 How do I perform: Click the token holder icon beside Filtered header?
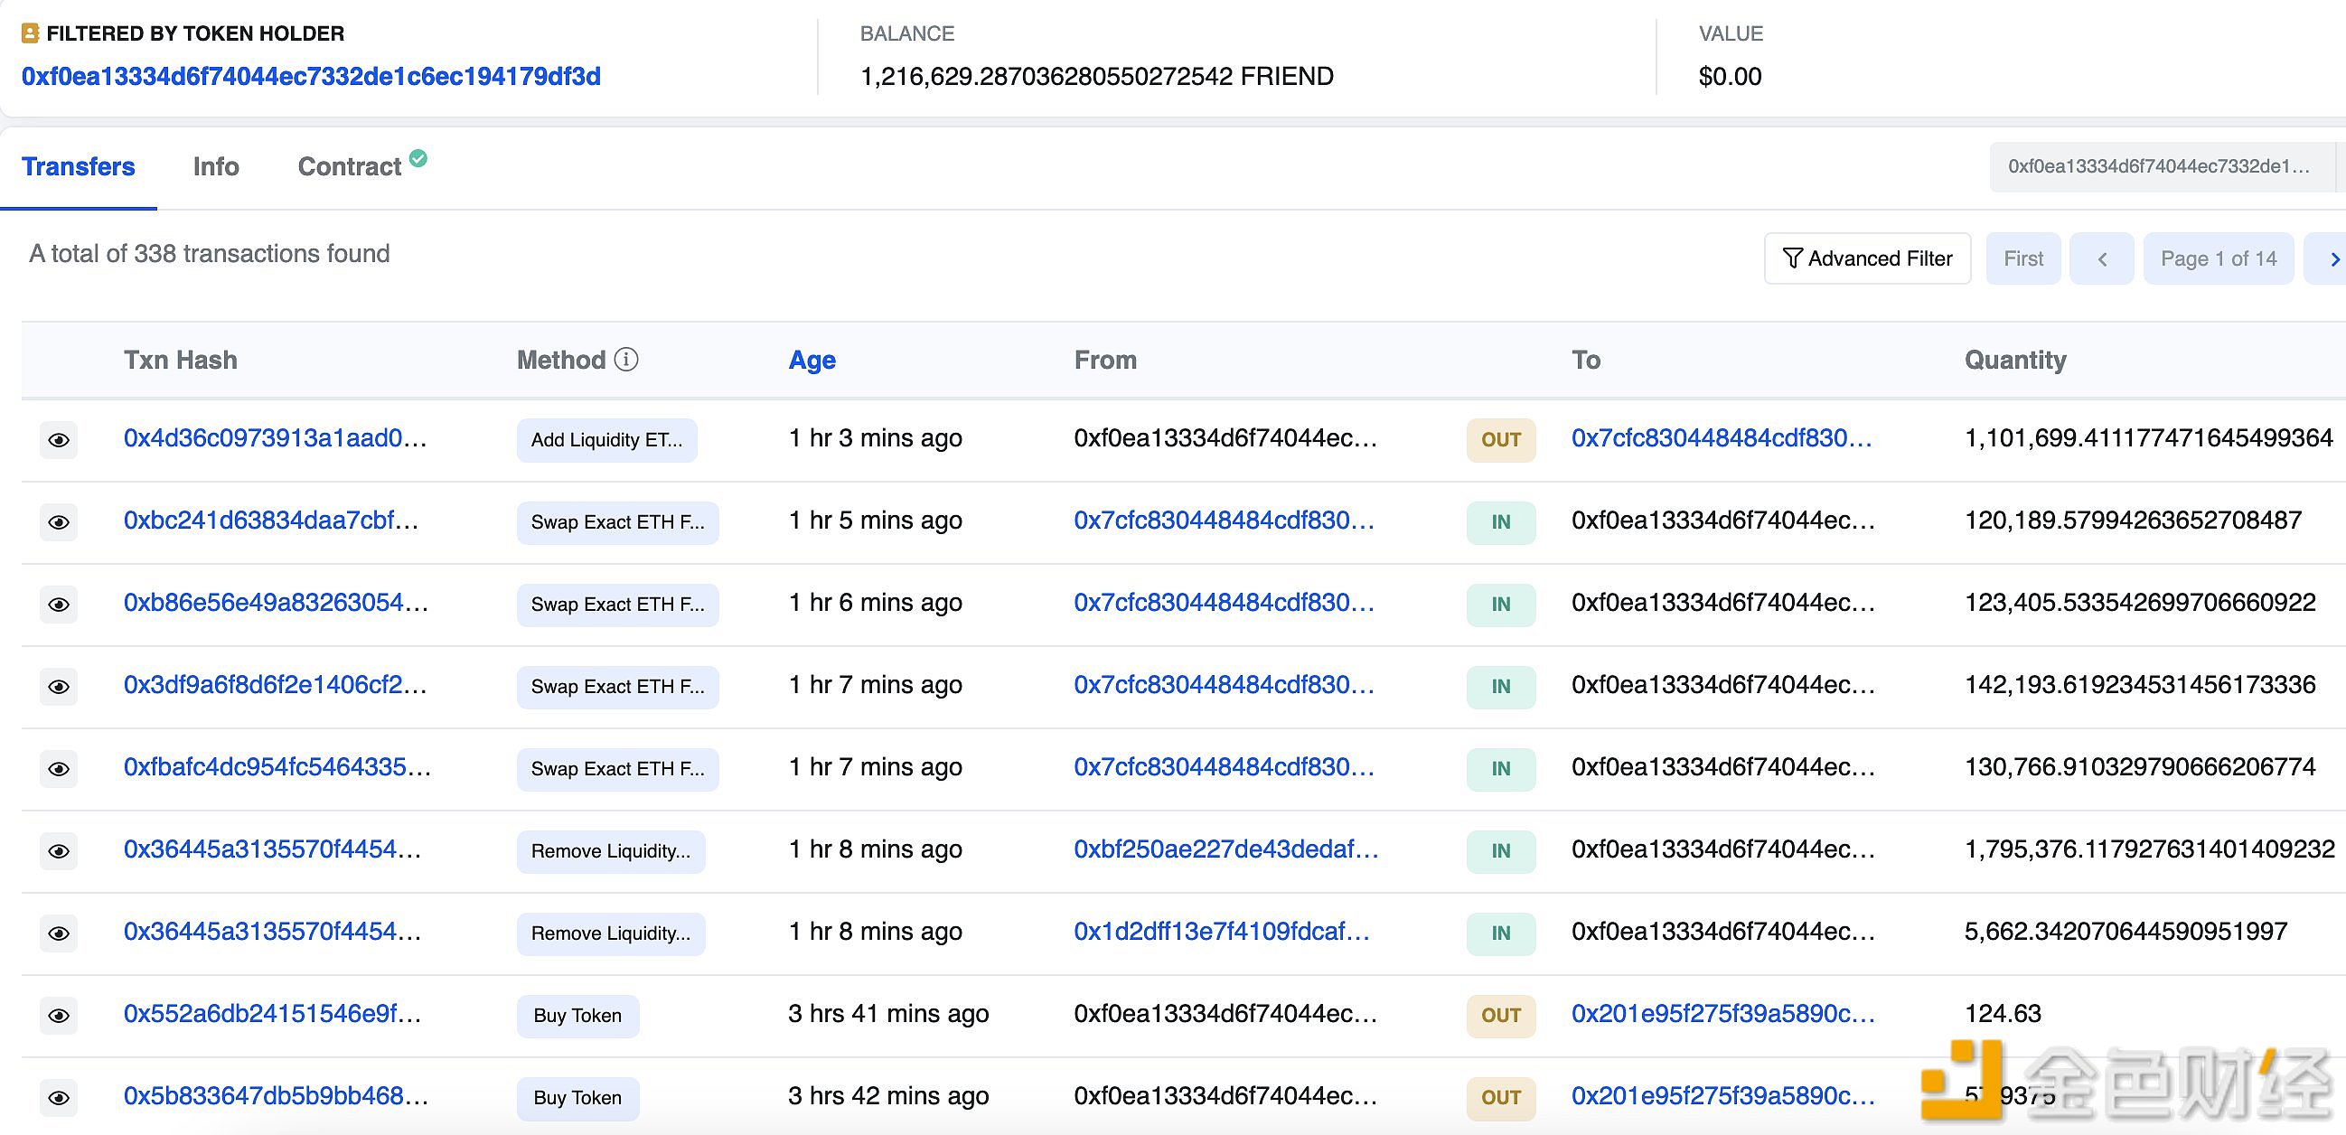coord(30,33)
